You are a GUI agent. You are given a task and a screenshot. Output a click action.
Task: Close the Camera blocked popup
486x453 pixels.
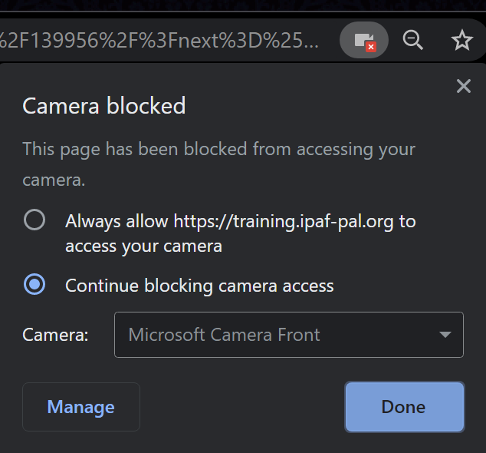coord(463,86)
